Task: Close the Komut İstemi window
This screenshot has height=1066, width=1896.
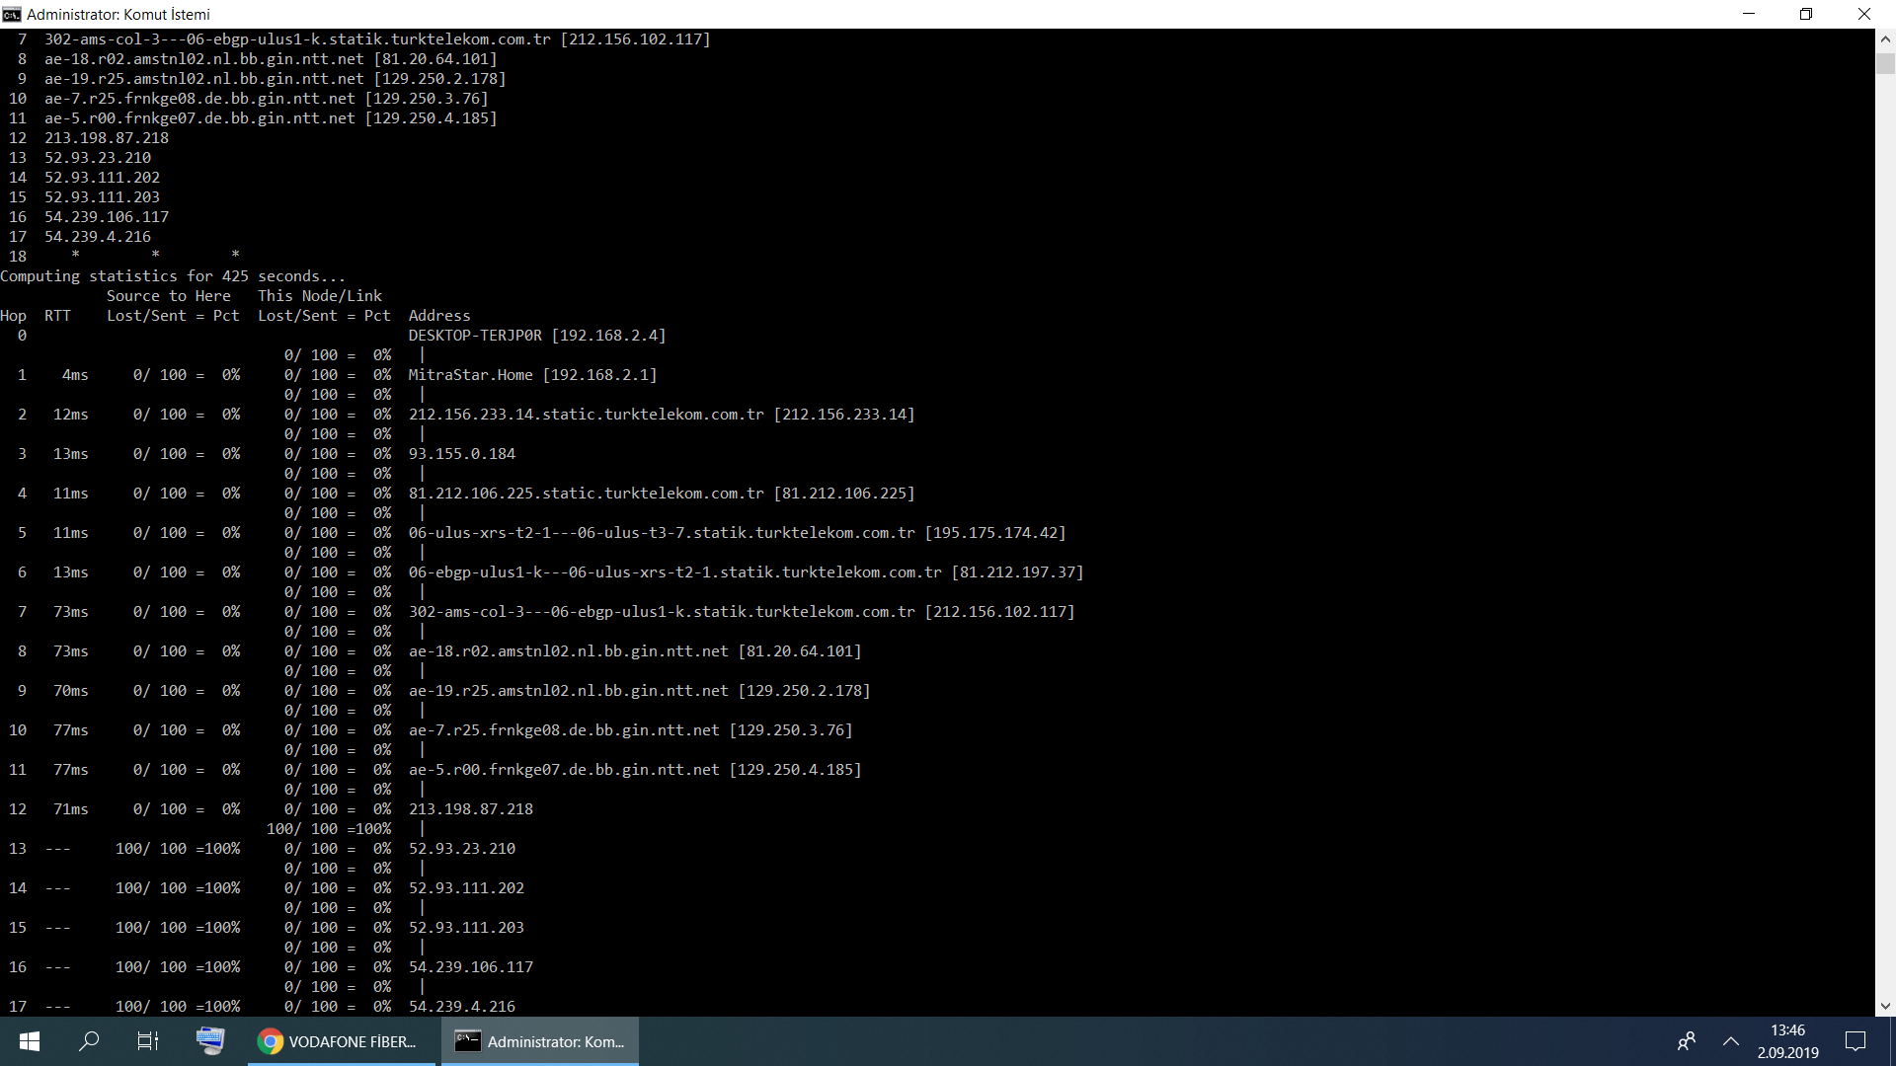Action: (1864, 14)
